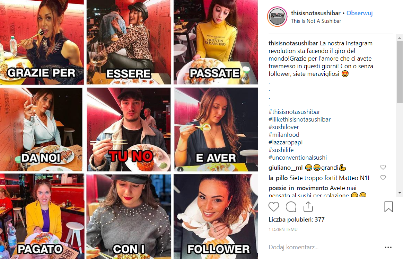
Task: View the Liczba polubień 377 likes list
Action: [x=296, y=220]
